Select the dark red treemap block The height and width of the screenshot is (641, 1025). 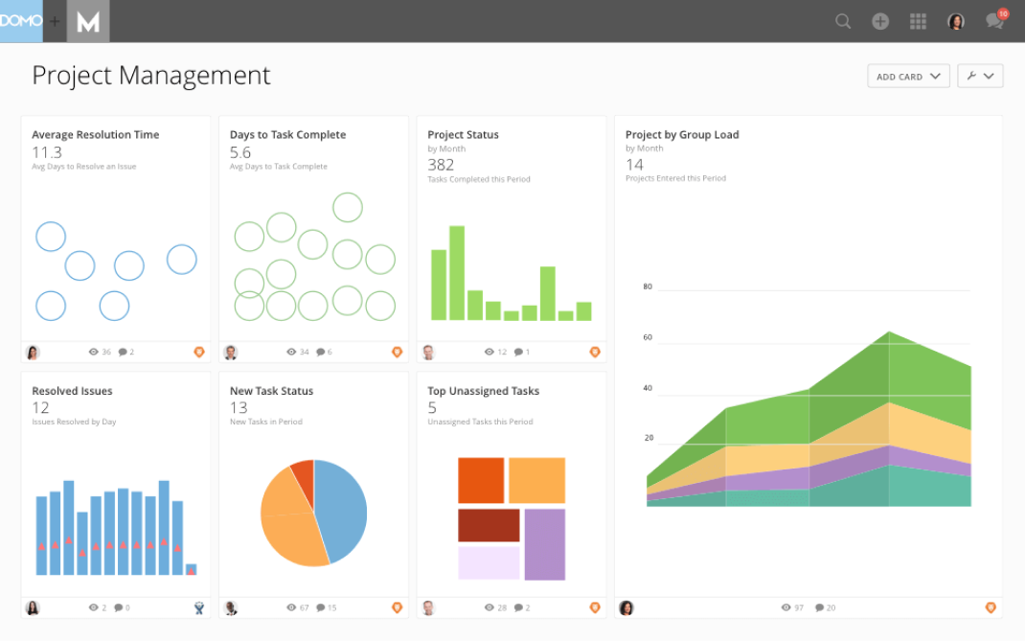tap(489, 525)
